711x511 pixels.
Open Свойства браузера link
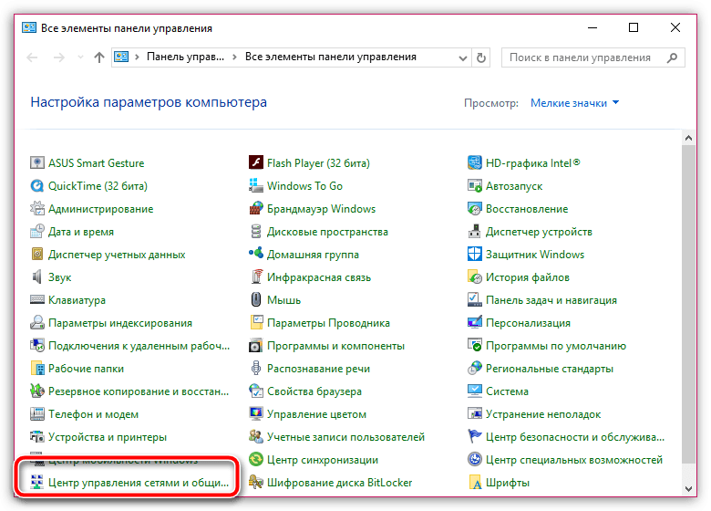point(314,391)
